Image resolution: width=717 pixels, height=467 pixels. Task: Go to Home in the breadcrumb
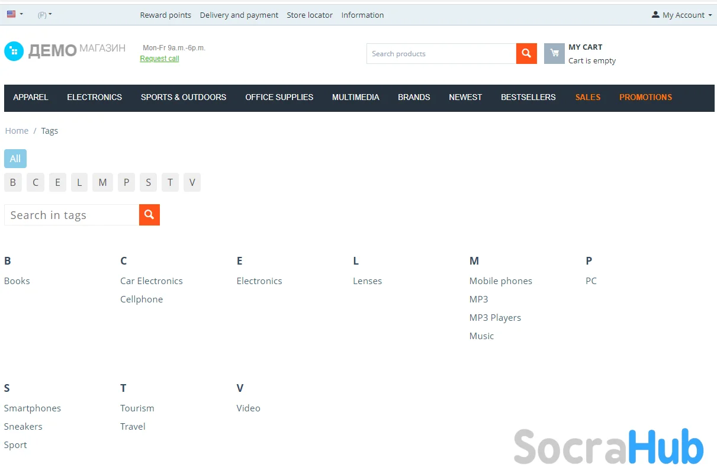[x=17, y=131]
